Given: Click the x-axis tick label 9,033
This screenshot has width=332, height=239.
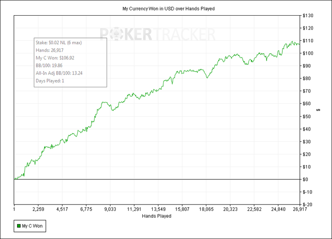Looking at the screenshot, I should click(x=110, y=209).
